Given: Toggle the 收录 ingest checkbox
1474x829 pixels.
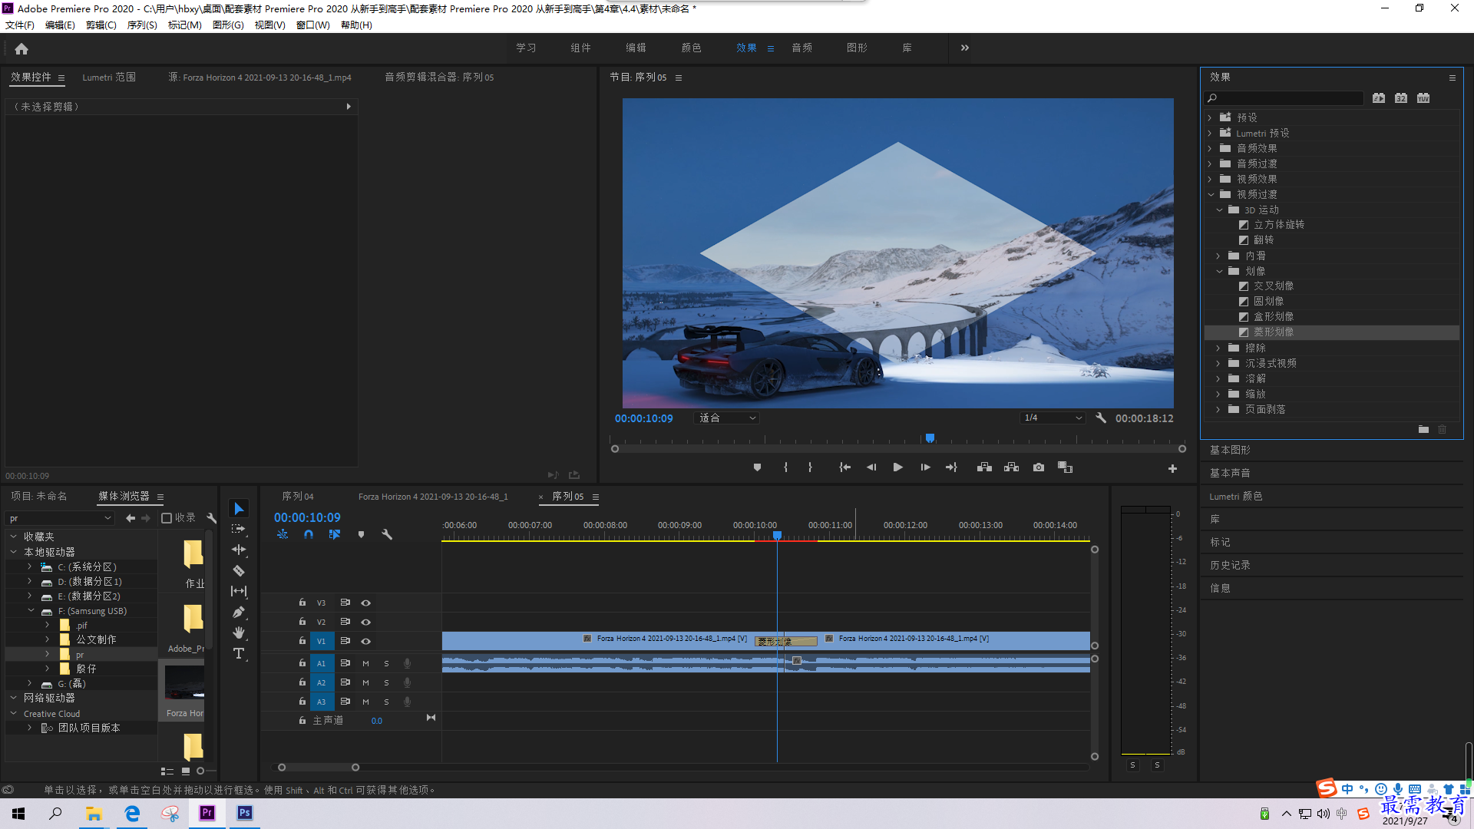Looking at the screenshot, I should point(167,518).
